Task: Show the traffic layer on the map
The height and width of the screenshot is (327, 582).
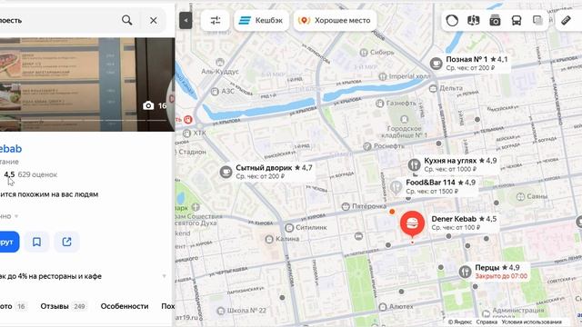Action: tap(452, 20)
